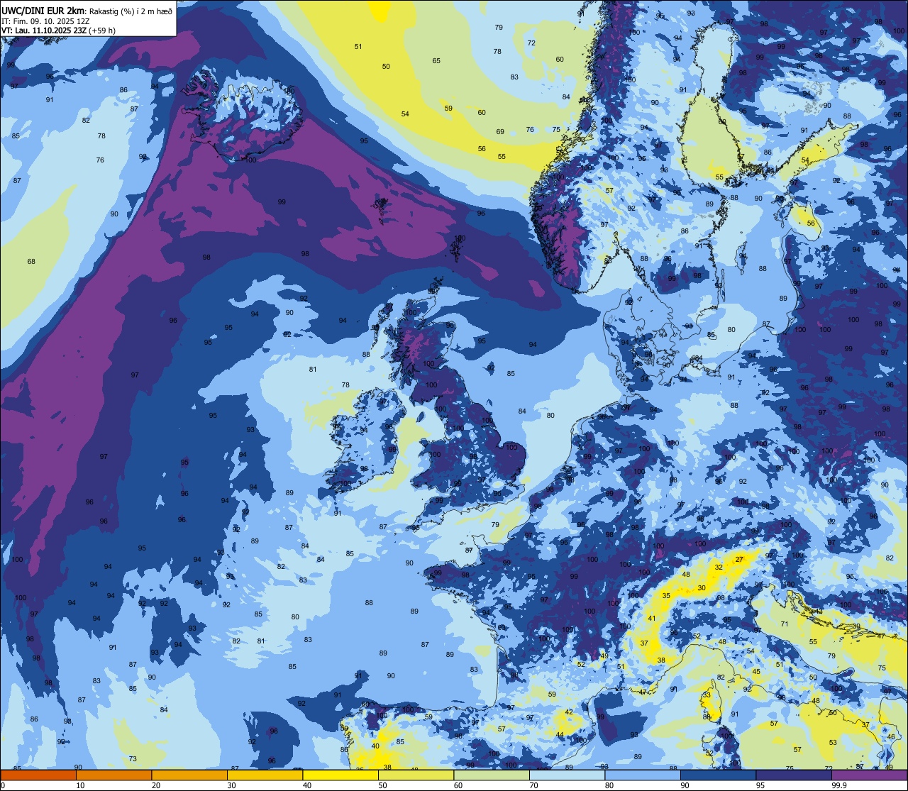This screenshot has height=791, width=908.
Task: Click the '(+59 h)' forecast offset text
Action: [x=102, y=31]
